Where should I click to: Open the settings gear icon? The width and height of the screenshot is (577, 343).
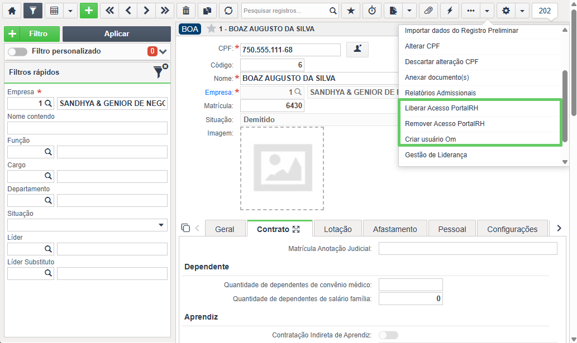[506, 11]
